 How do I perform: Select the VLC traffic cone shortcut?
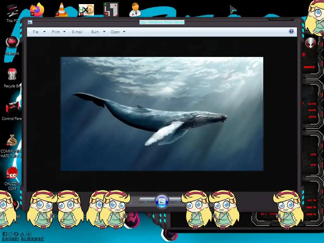click(x=62, y=9)
